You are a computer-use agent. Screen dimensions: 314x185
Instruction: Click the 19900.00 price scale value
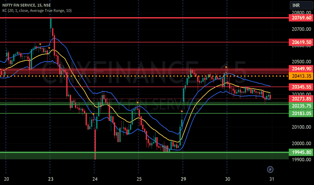click(x=302, y=159)
